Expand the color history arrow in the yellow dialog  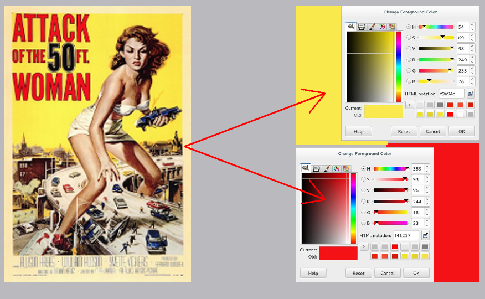(x=410, y=104)
